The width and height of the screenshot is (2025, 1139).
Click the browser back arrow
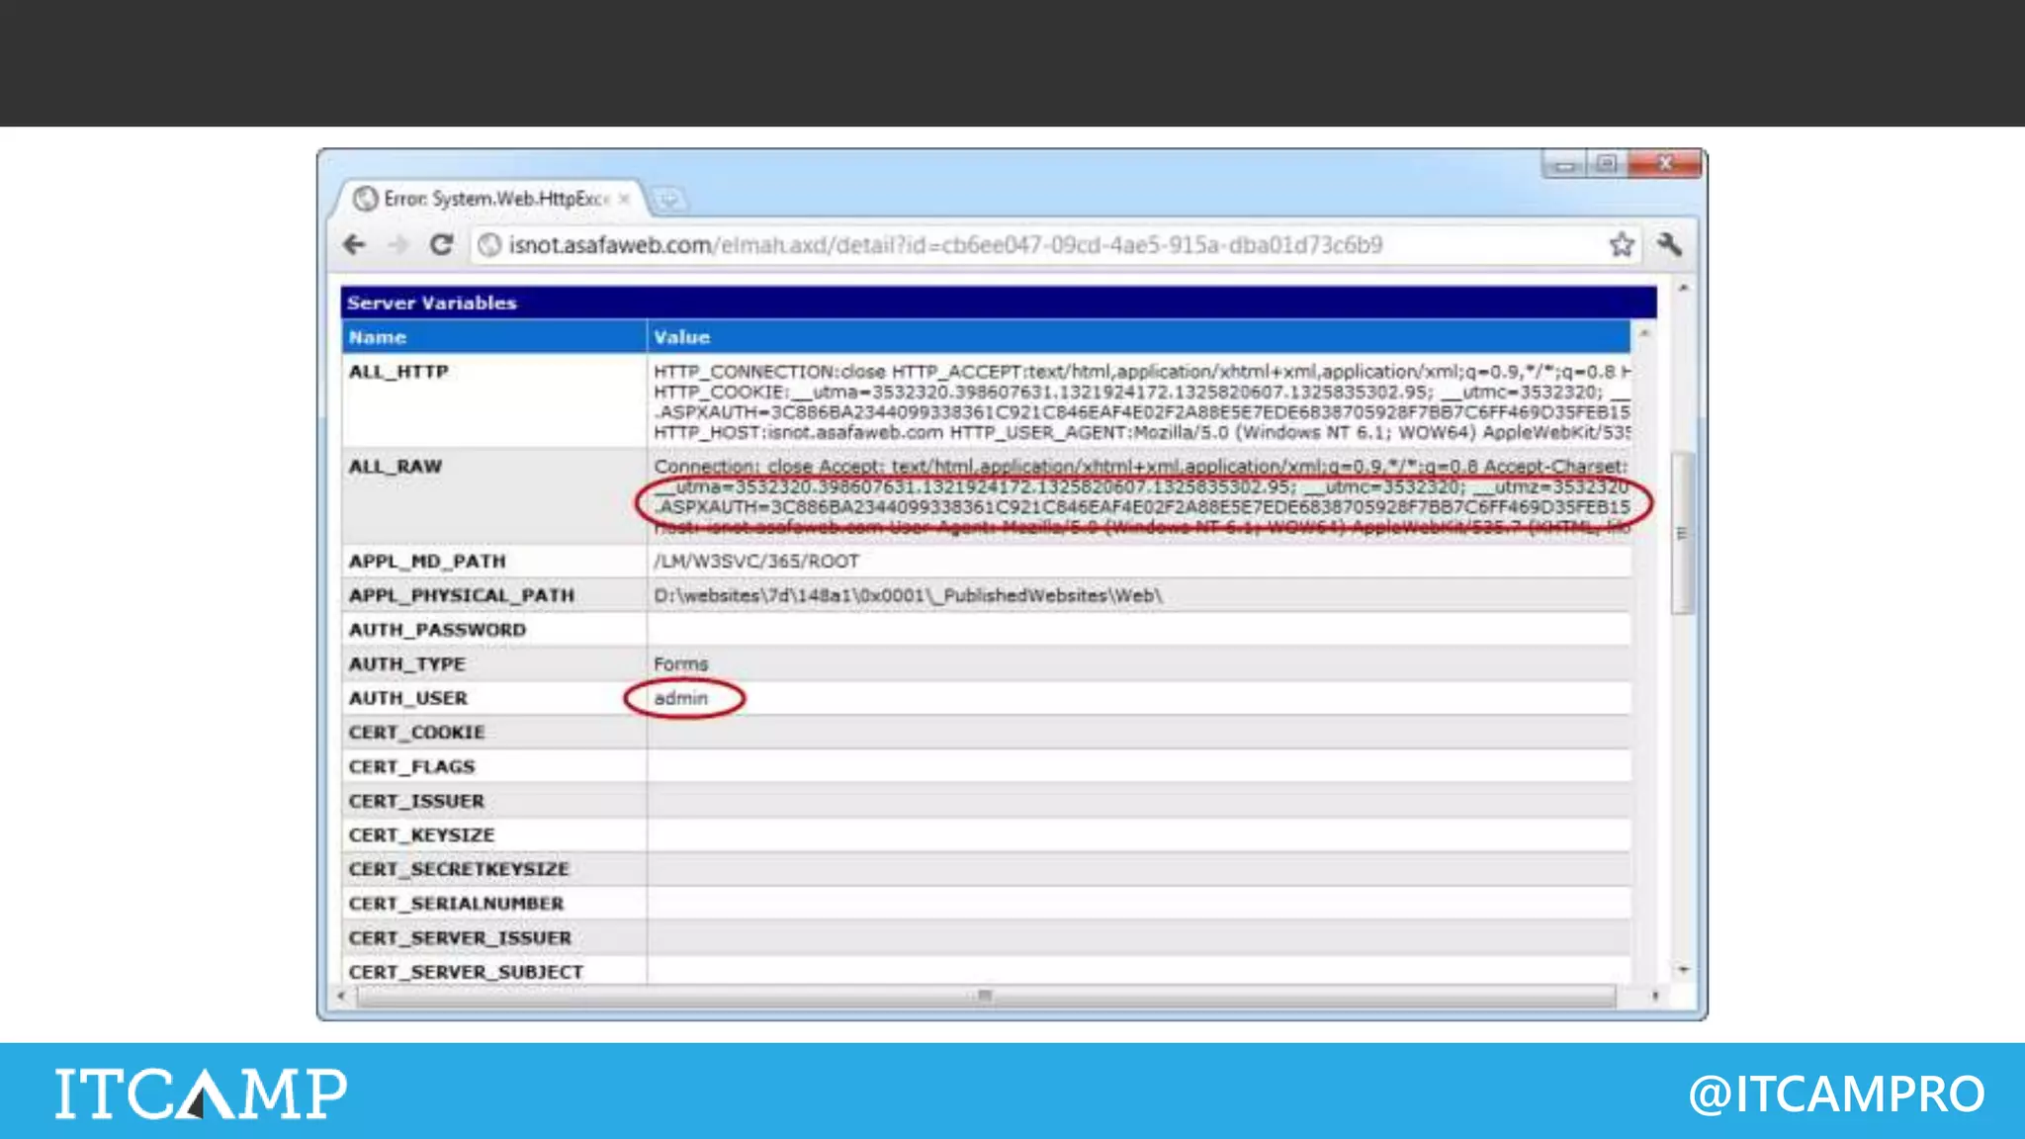355,244
